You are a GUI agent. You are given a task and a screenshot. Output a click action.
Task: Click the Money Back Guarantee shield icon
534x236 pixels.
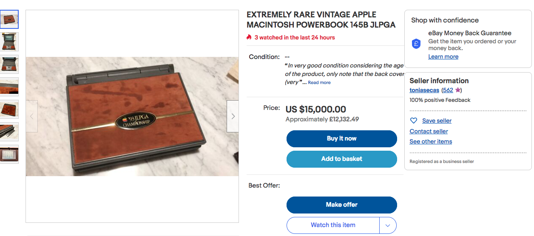[417, 44]
